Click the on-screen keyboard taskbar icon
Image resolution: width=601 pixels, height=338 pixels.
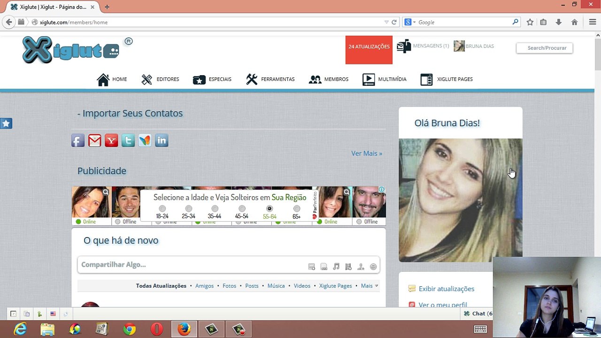[480, 329]
